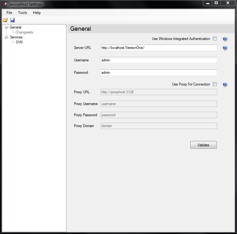Click the Proxy URL field
The image size is (237, 234).
[159, 92]
